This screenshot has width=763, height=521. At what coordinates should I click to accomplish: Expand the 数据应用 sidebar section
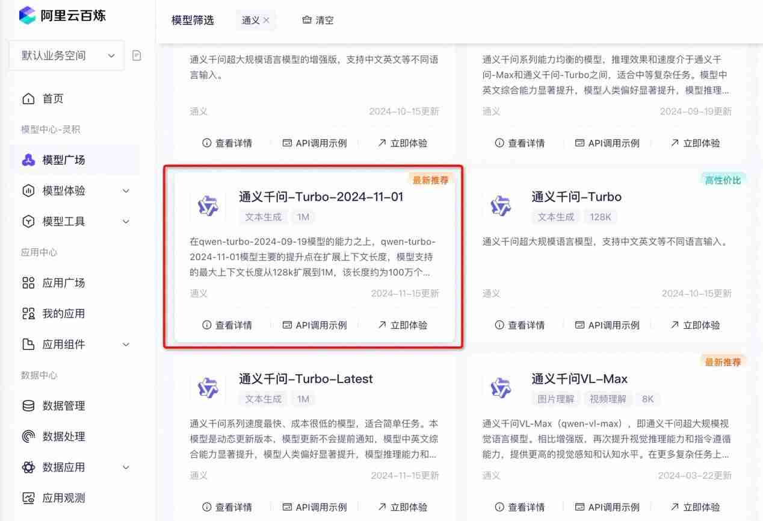[x=29, y=467]
